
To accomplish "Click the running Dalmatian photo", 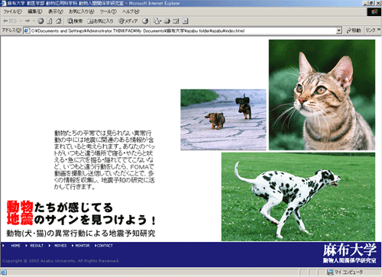I will (x=298, y=197).
